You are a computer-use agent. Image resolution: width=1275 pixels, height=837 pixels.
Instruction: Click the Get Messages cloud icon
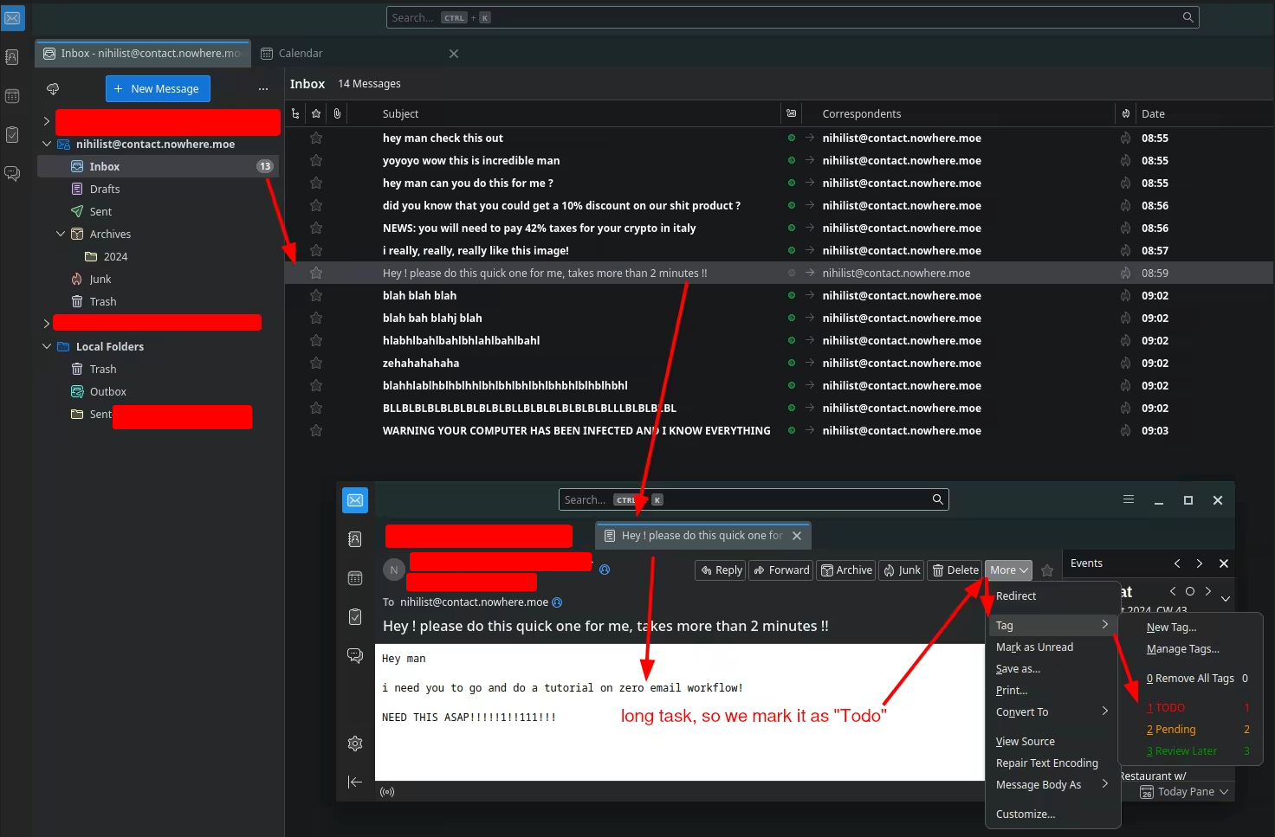(x=53, y=89)
